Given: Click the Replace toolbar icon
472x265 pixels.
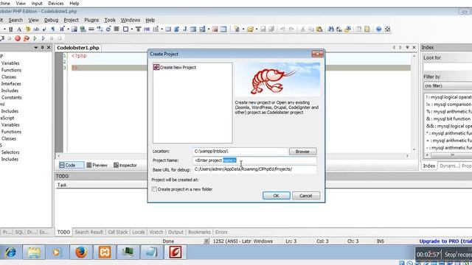Looking at the screenshot, I should point(339,29).
